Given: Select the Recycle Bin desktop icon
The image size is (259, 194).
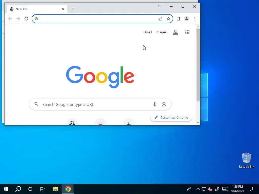Looking at the screenshot, I should coord(246,160).
